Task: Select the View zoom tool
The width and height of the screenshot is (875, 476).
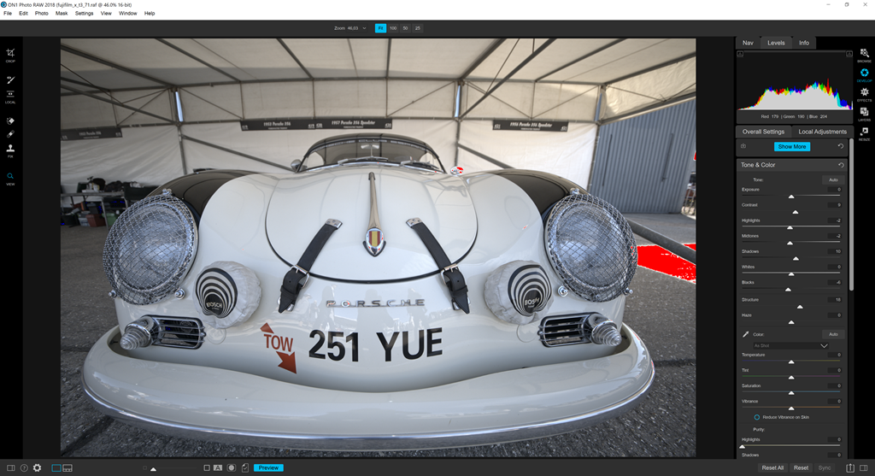Action: 10,178
